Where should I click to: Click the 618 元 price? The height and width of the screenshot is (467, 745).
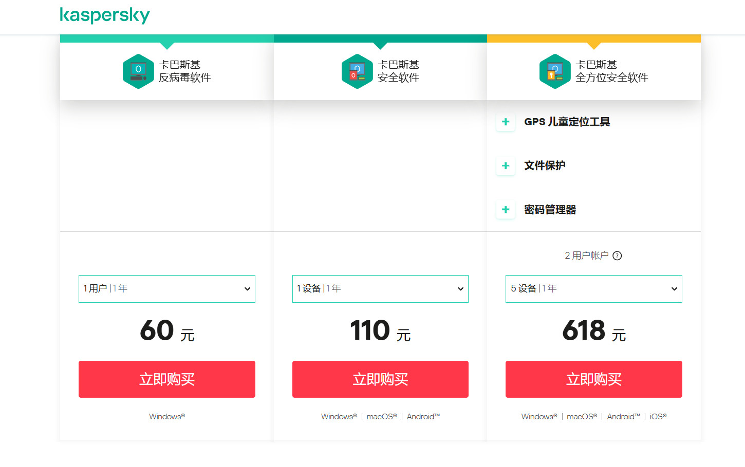click(x=594, y=330)
